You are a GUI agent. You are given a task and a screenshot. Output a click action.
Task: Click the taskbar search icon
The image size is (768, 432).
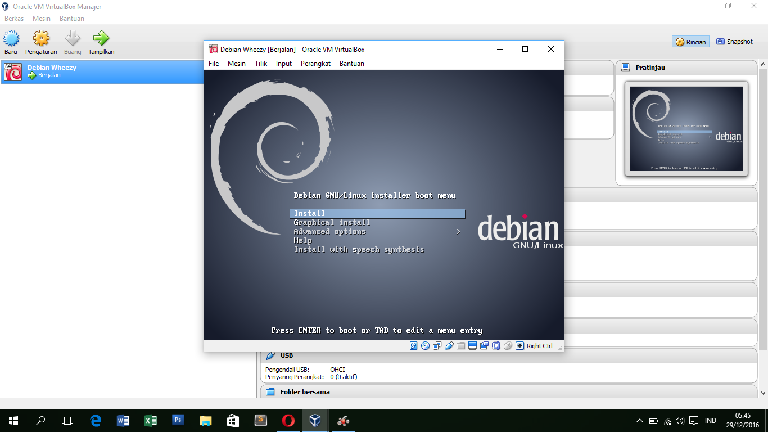(x=40, y=421)
